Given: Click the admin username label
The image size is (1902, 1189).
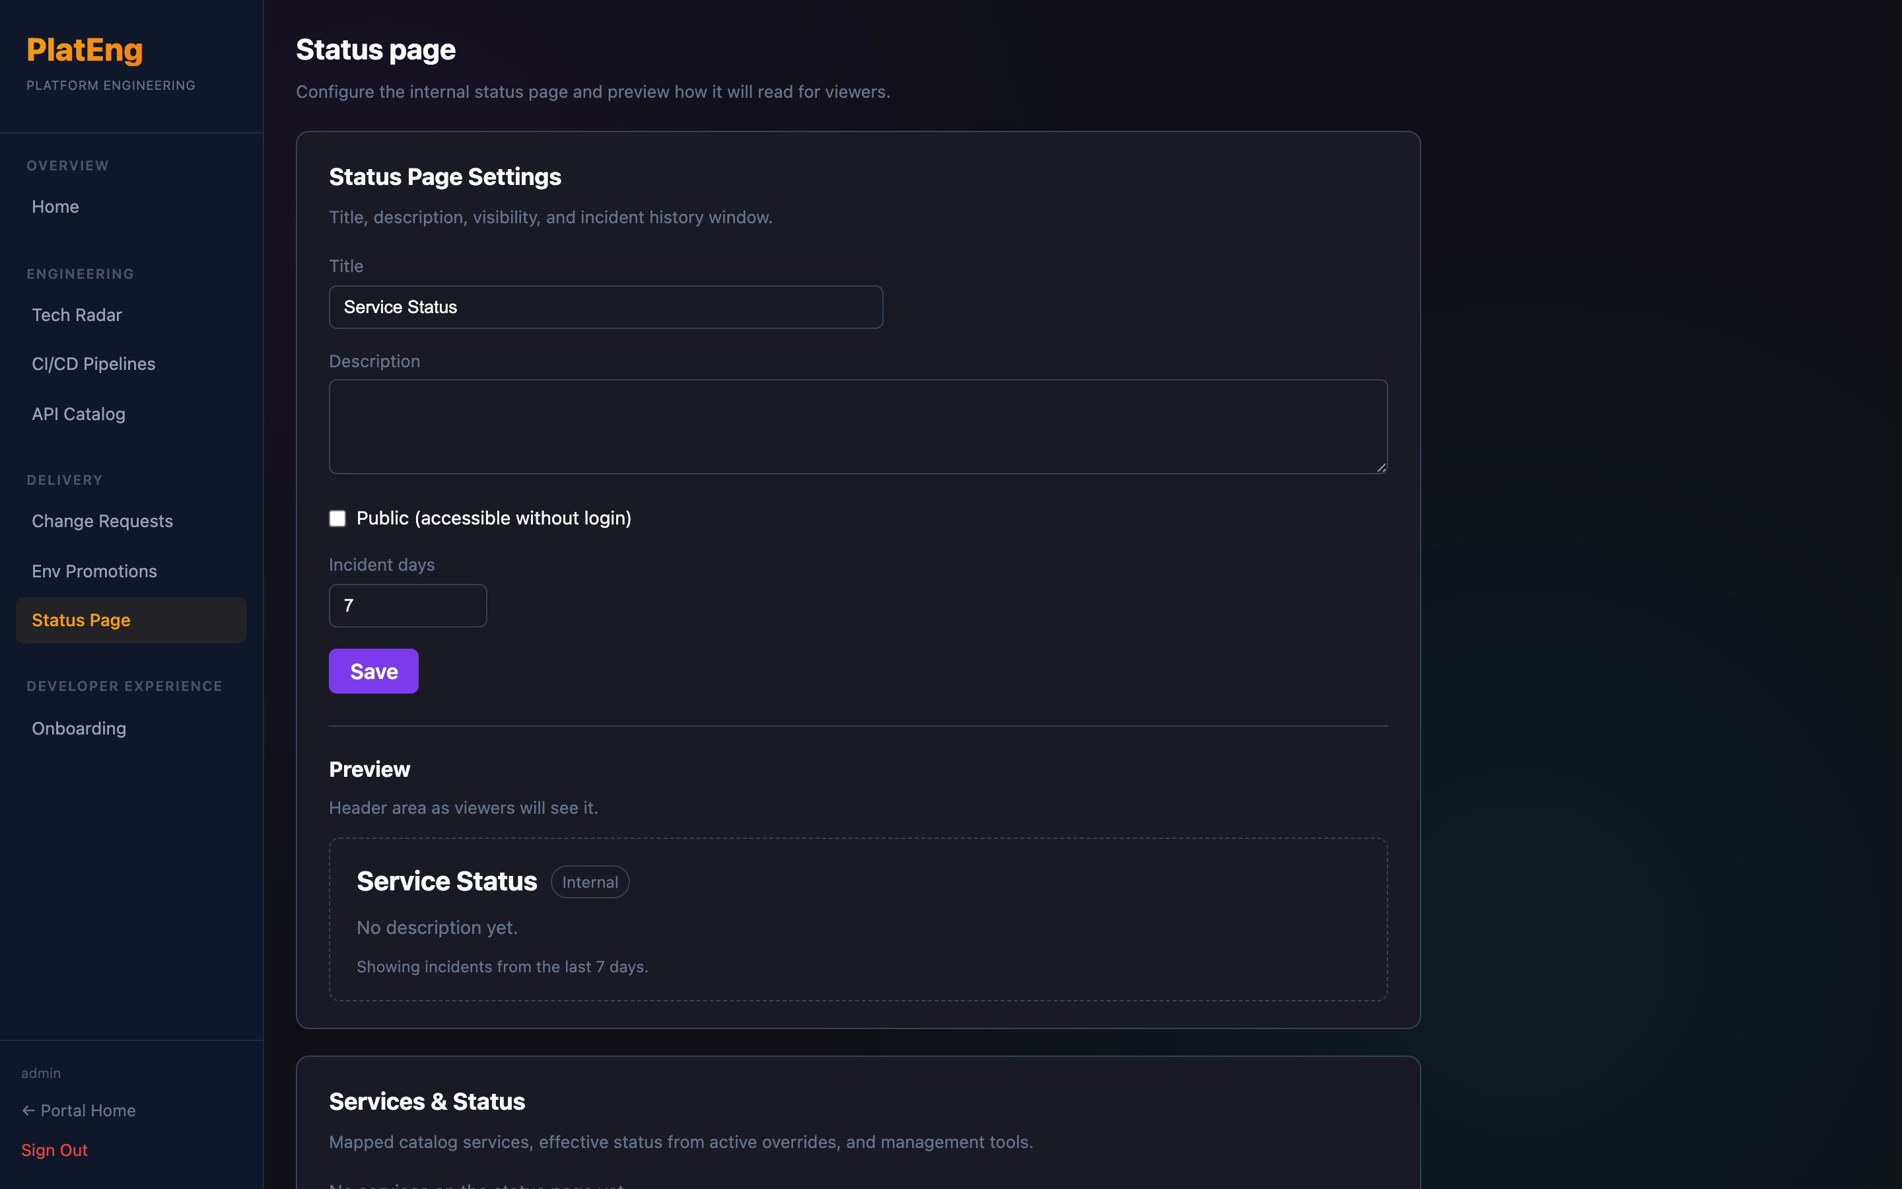Looking at the screenshot, I should [x=41, y=1072].
